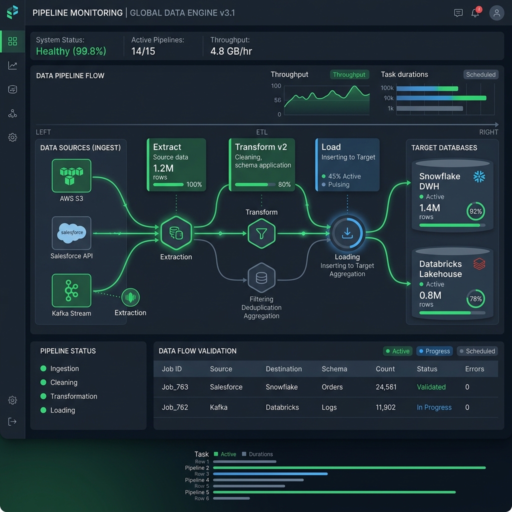
Task: Click the In Progress status of Job_762
Action: 434,407
